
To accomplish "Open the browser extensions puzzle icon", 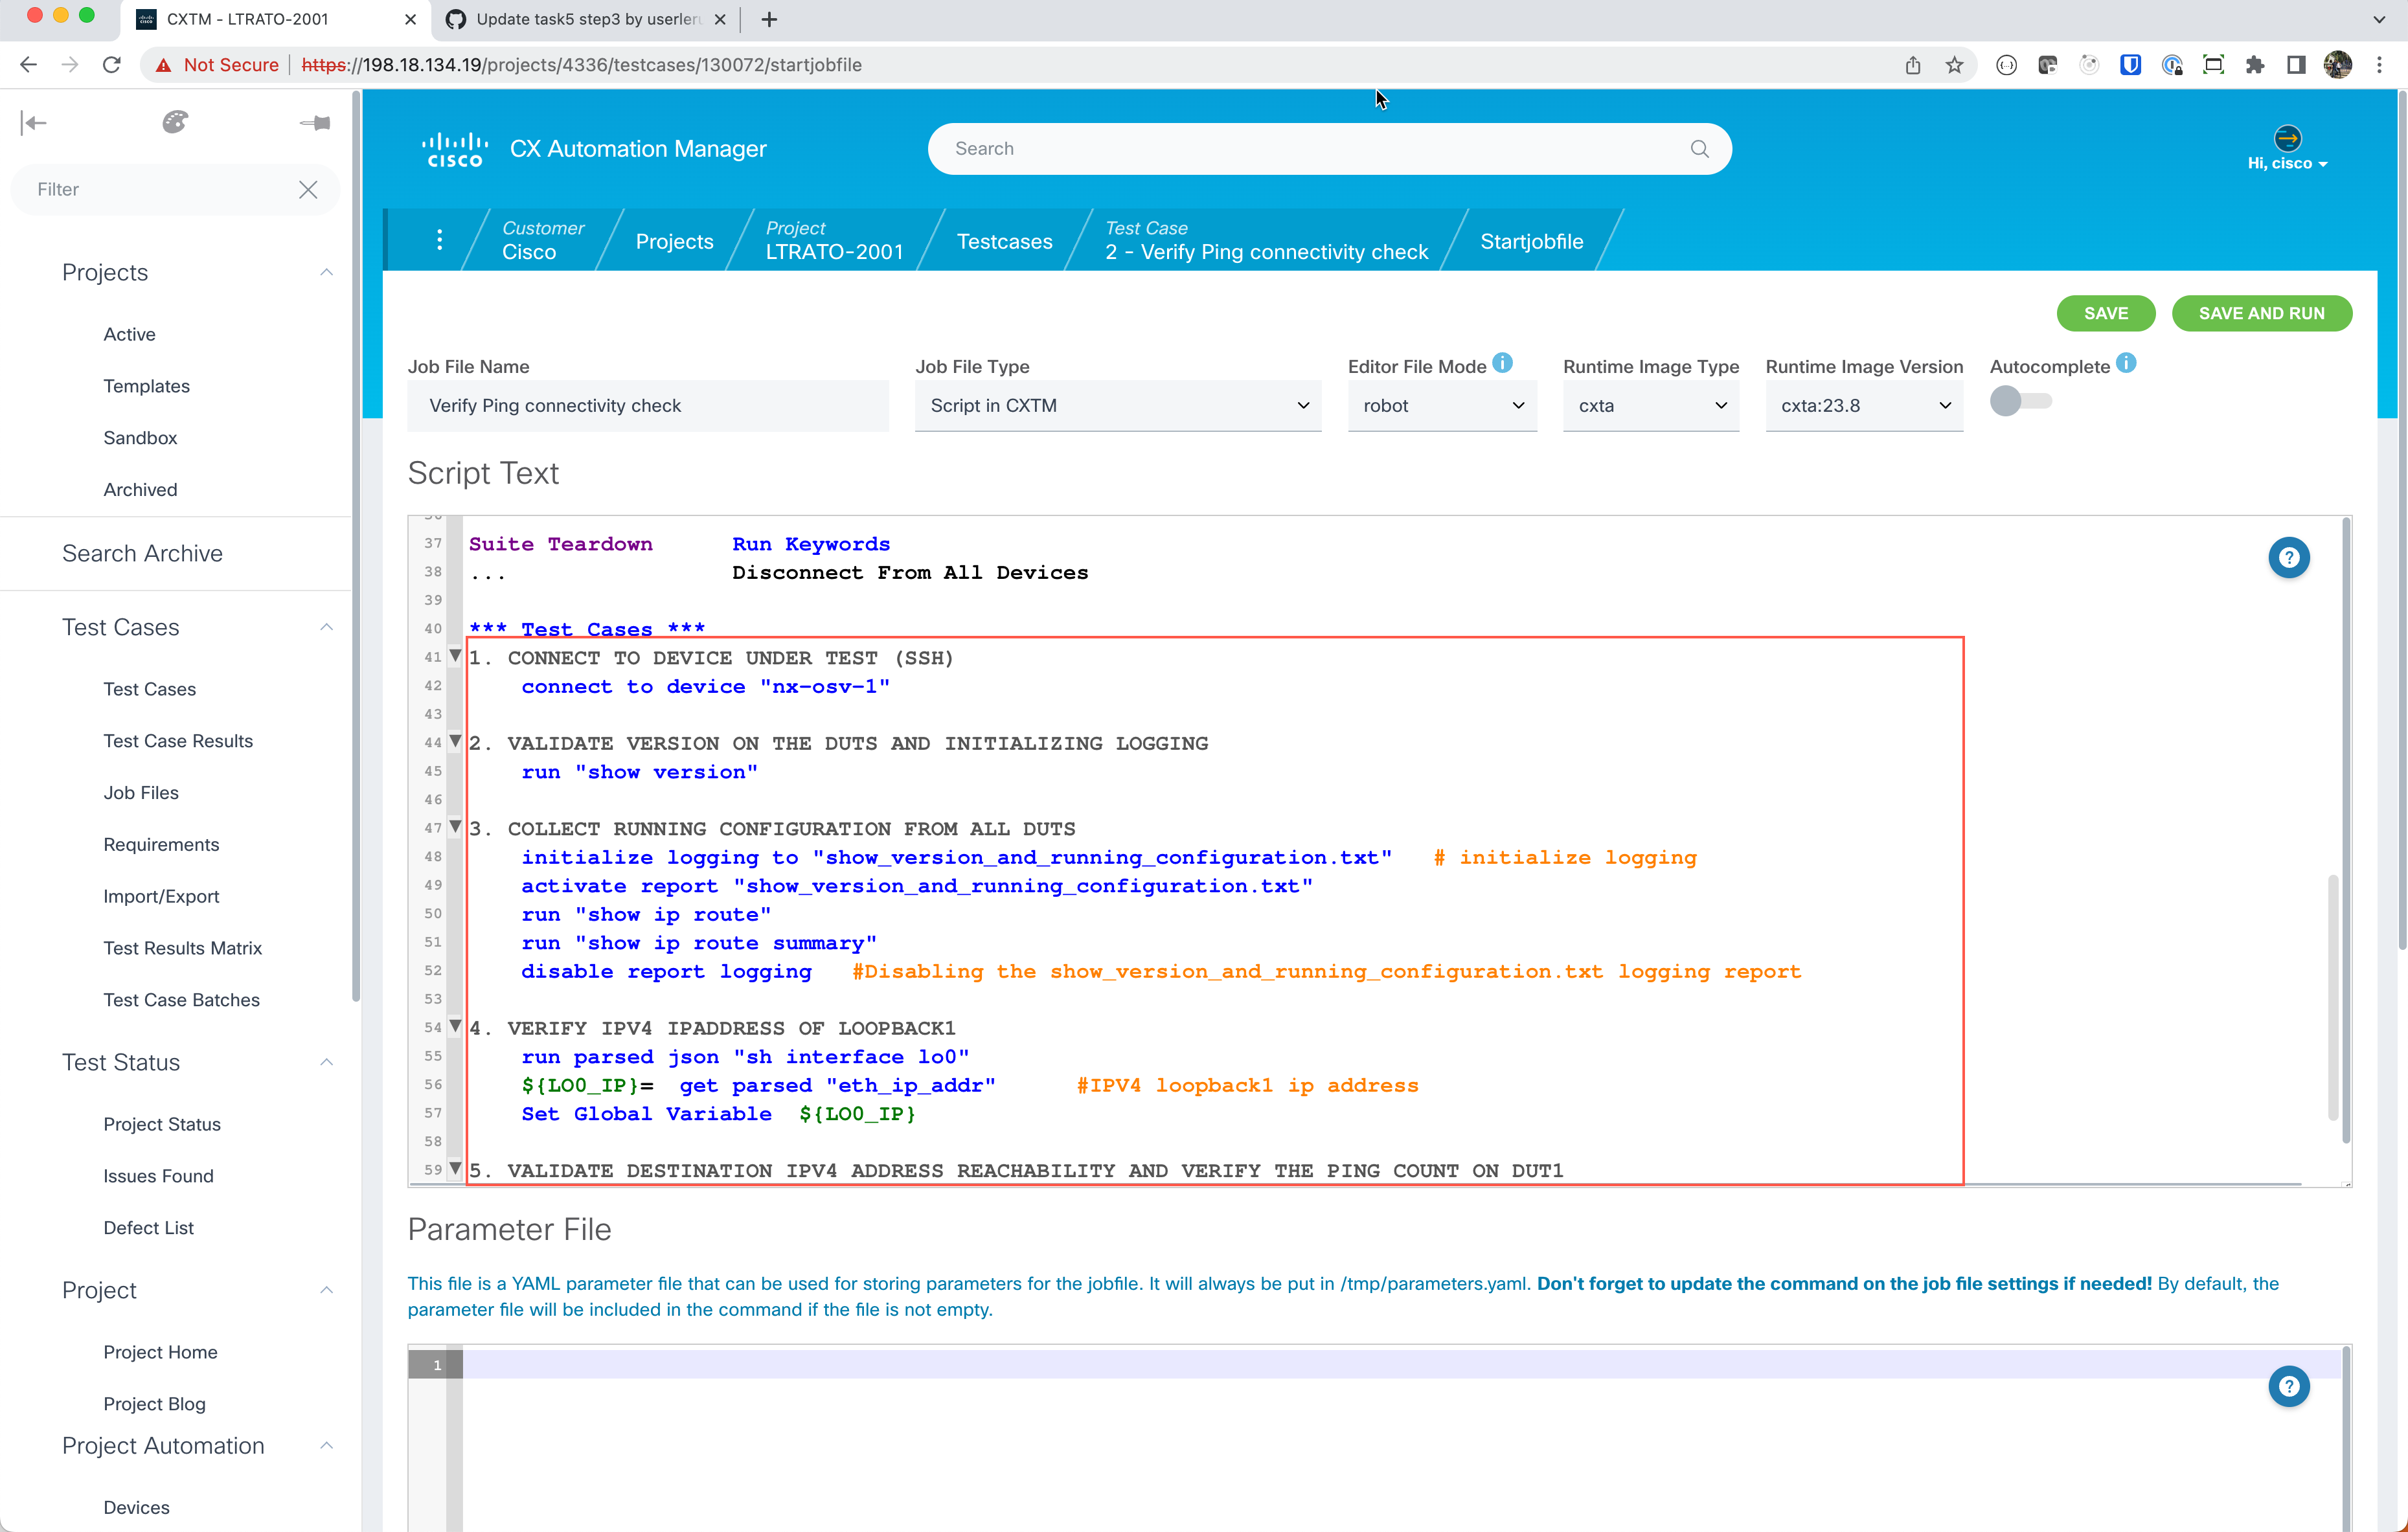I will 2254,65.
